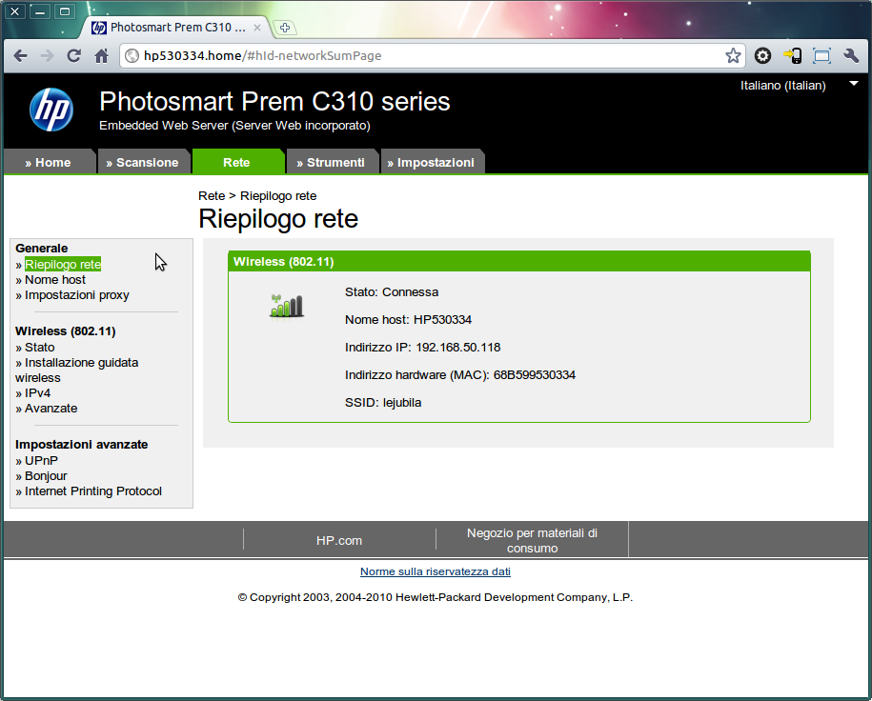Image resolution: width=872 pixels, height=701 pixels.
Task: Launch Installazione guidata wireless
Action: click(77, 371)
